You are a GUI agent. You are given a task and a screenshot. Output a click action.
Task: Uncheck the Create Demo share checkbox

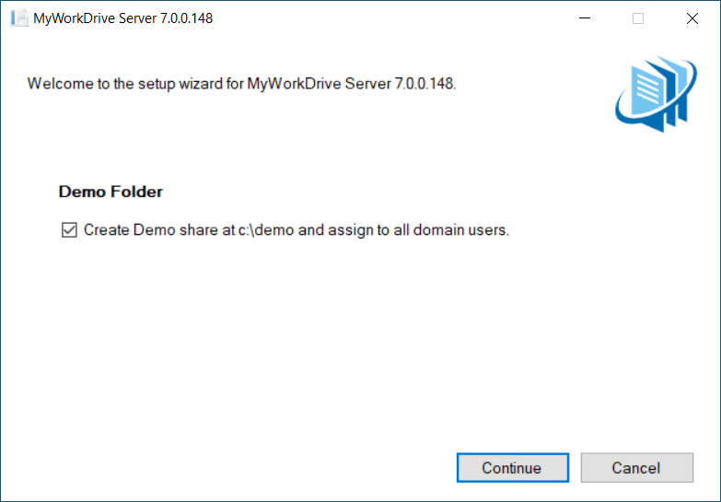[68, 230]
